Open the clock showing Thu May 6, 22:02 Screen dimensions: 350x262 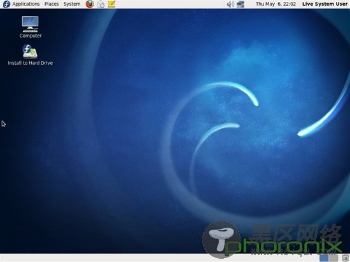[276, 4]
